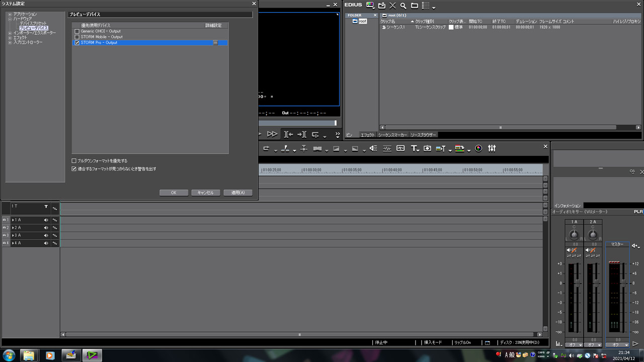The height and width of the screenshot is (362, 644).
Task: Uncheck the STORM Pro - Output checkbox
Action: pos(77,43)
